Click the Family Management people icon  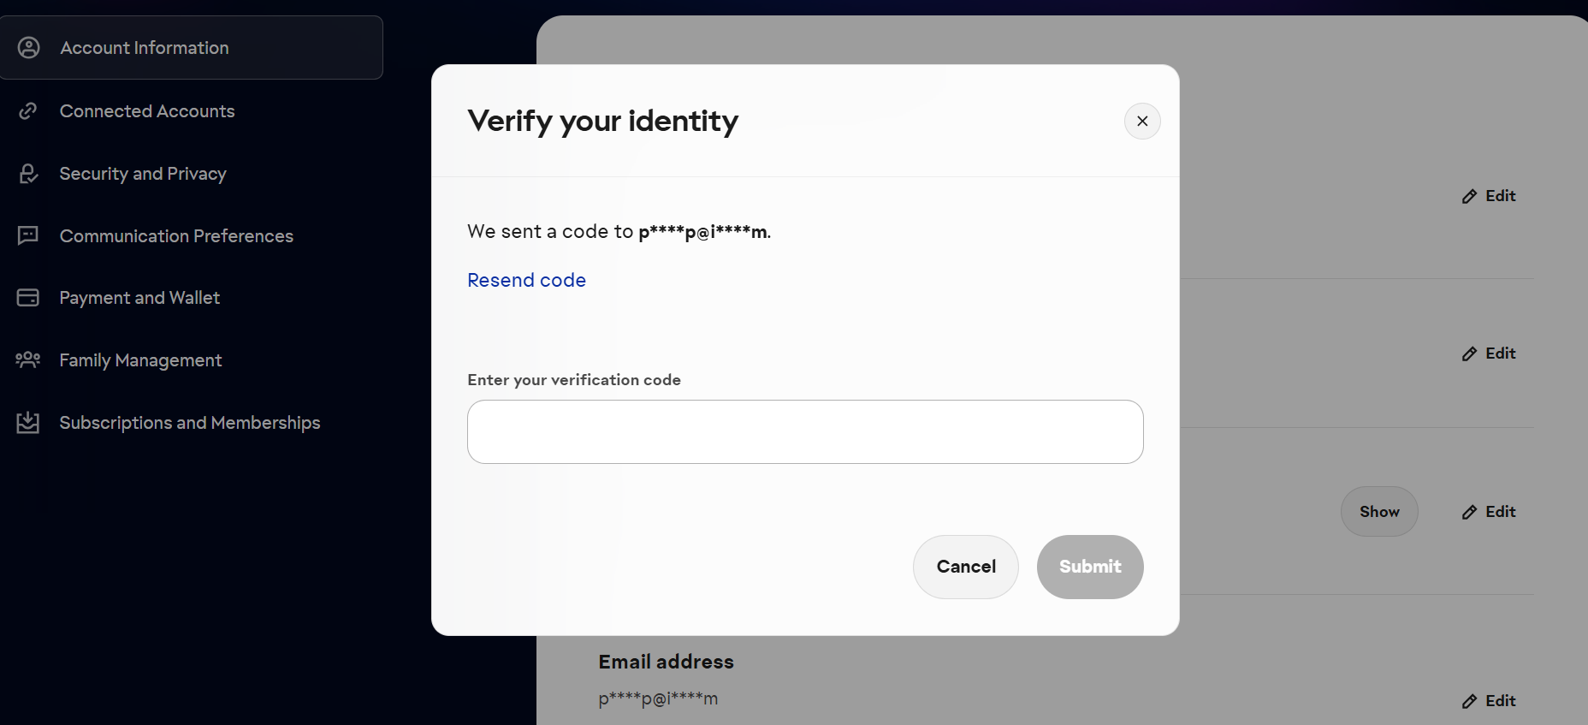28,360
